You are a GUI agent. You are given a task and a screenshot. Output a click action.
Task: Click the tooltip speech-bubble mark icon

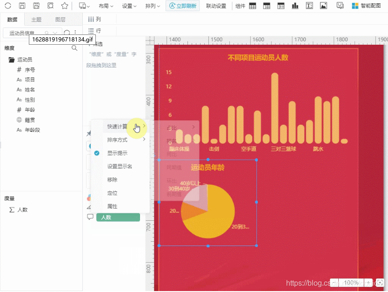coord(90,217)
